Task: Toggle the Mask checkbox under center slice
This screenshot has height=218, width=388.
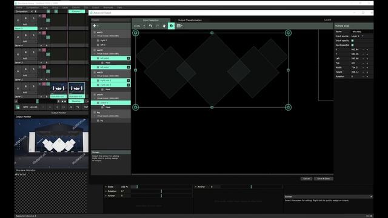Action: coord(102,107)
